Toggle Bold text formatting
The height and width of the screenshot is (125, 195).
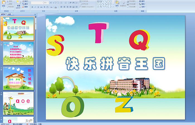[x=32, y=7]
